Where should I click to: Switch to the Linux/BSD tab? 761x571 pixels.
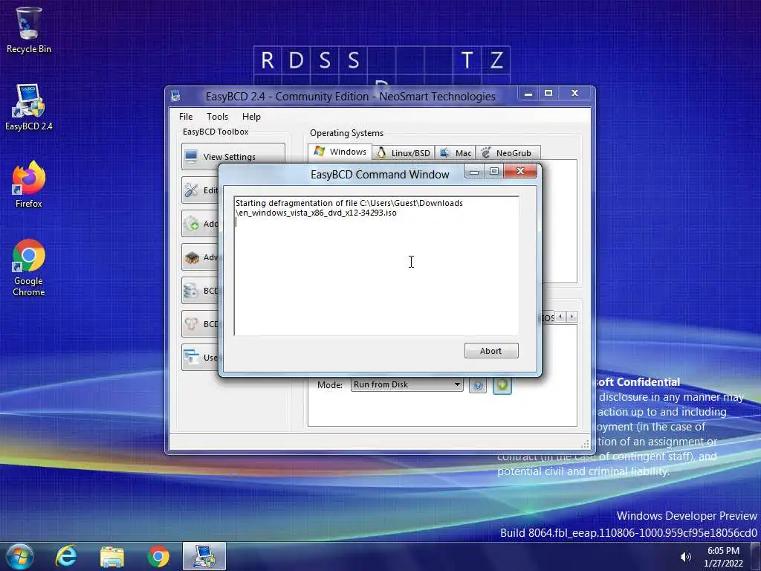404,153
